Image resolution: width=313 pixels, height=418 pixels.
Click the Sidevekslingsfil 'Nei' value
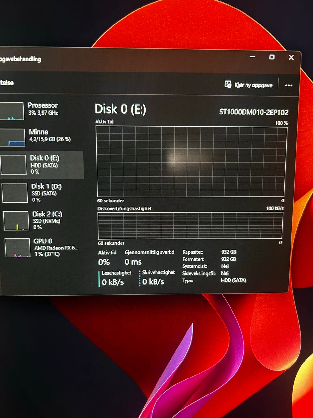click(x=225, y=273)
